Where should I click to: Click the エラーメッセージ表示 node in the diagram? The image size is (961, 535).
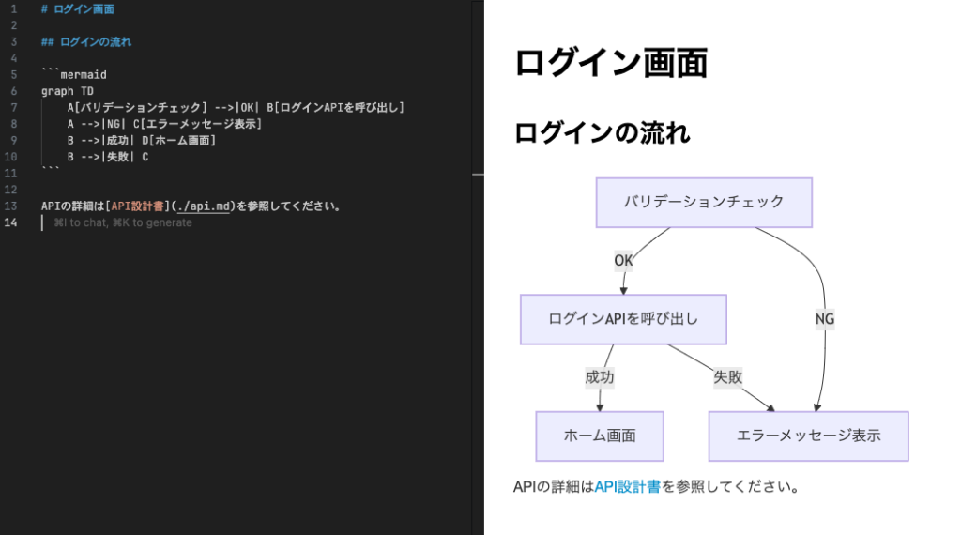pyautogui.click(x=808, y=436)
